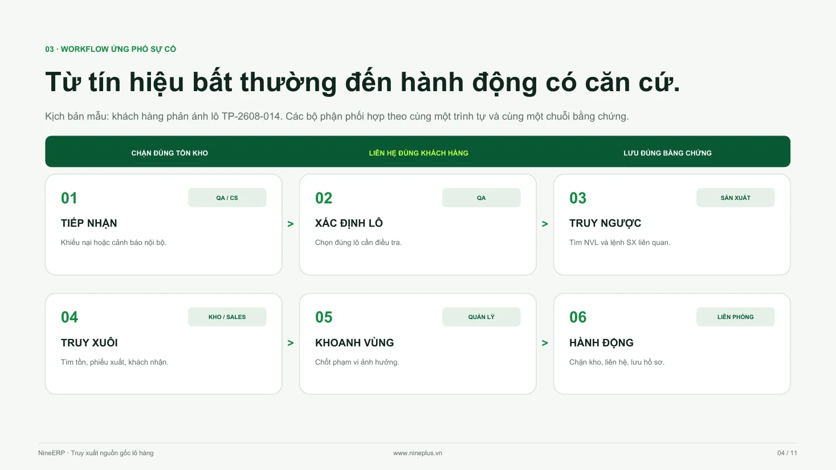The image size is (836, 470).
Task: Click the 'QA / CS' badge
Action: (227, 198)
